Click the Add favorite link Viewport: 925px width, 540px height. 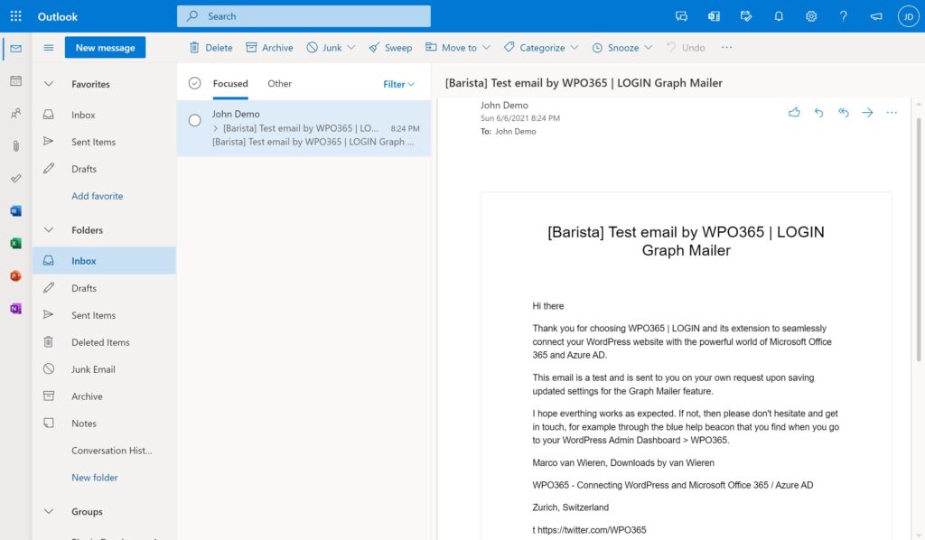[x=98, y=196]
